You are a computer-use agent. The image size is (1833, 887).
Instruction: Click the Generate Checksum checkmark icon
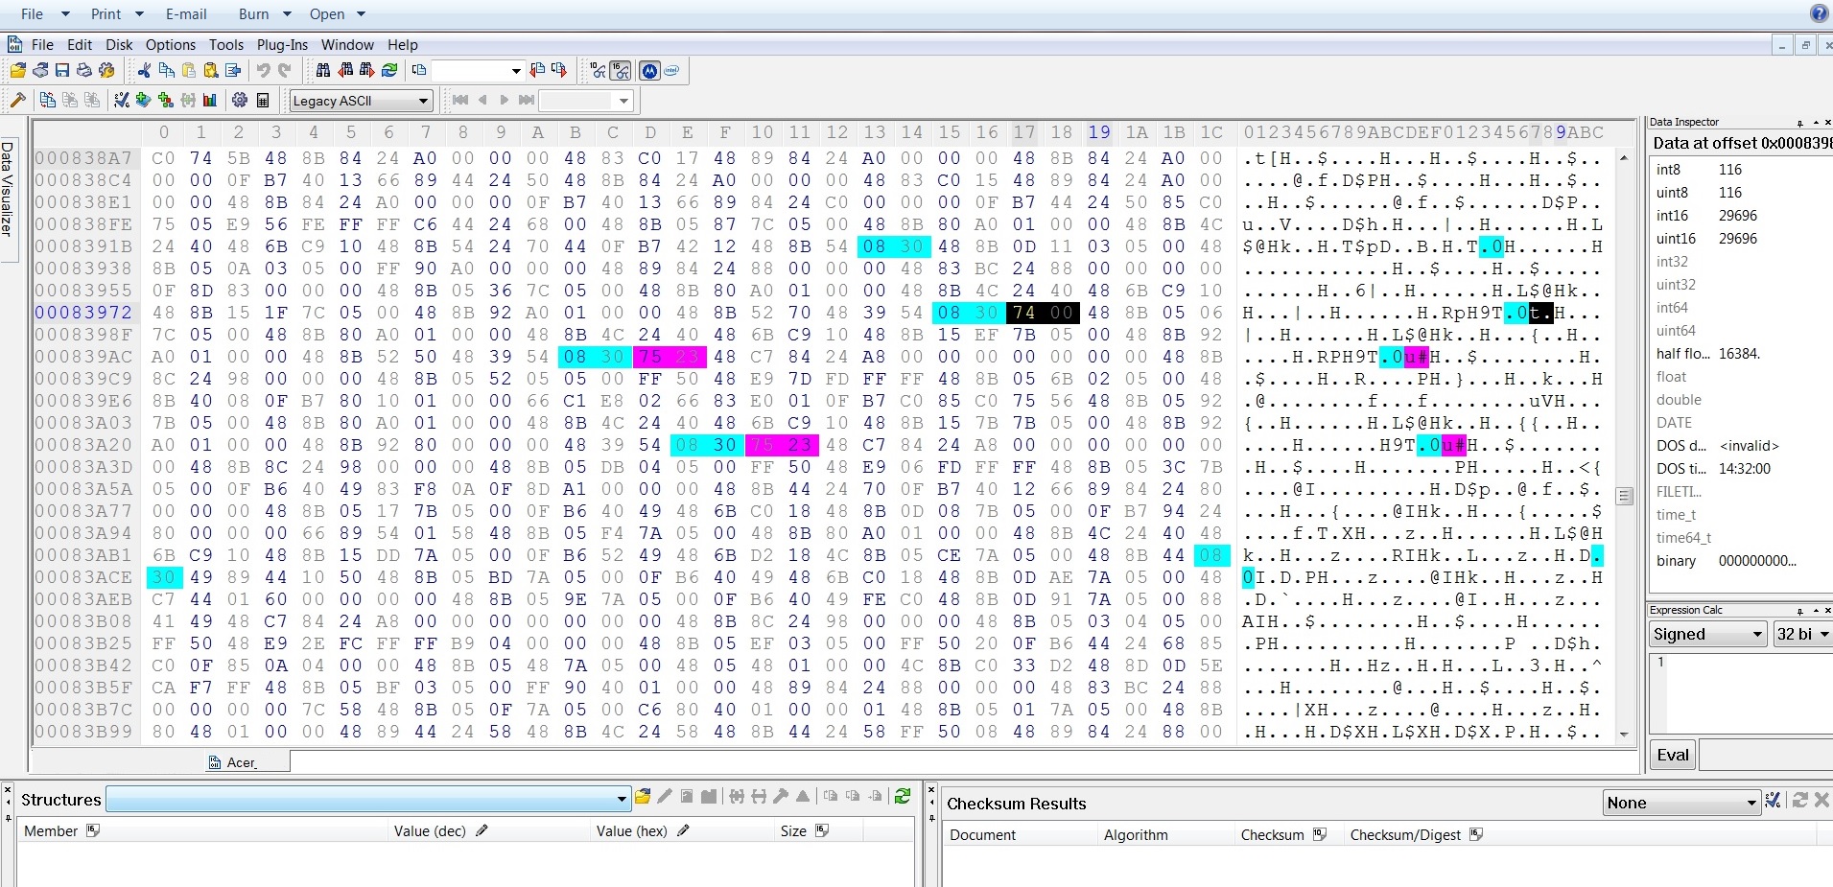[122, 100]
